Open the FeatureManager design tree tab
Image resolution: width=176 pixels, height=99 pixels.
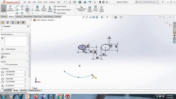click(2, 23)
